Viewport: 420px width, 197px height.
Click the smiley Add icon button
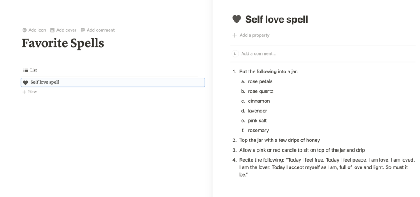25,30
